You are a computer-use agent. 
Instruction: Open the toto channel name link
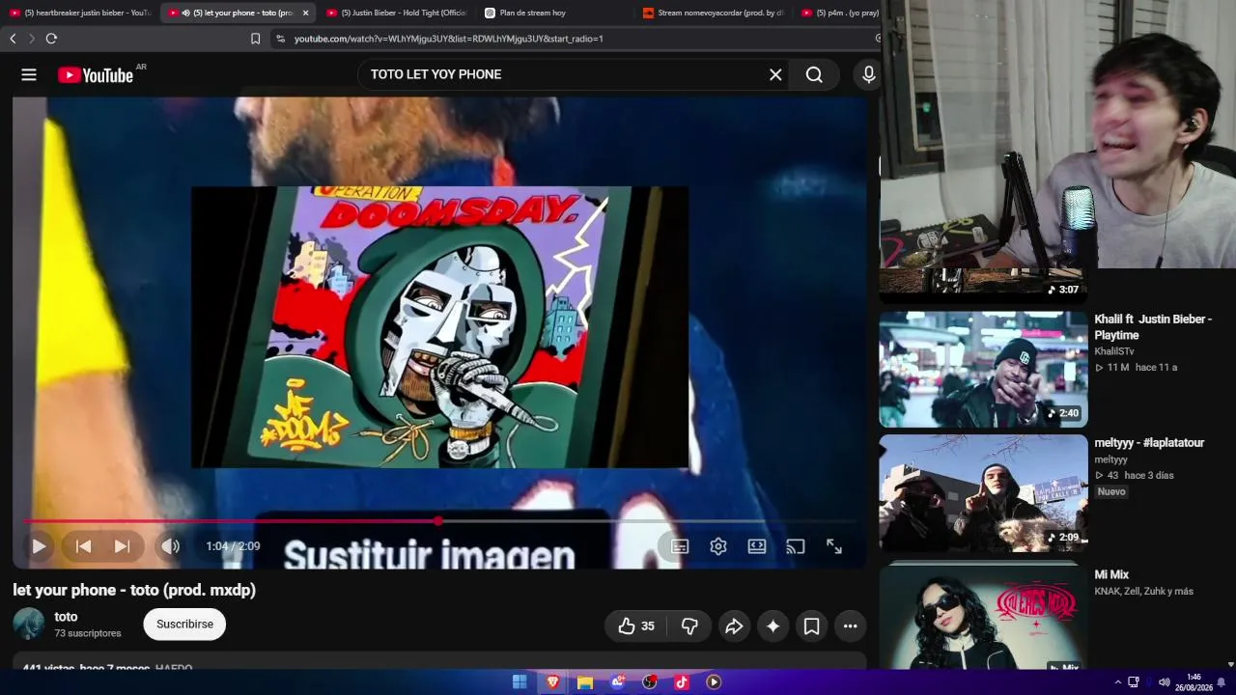coord(66,617)
